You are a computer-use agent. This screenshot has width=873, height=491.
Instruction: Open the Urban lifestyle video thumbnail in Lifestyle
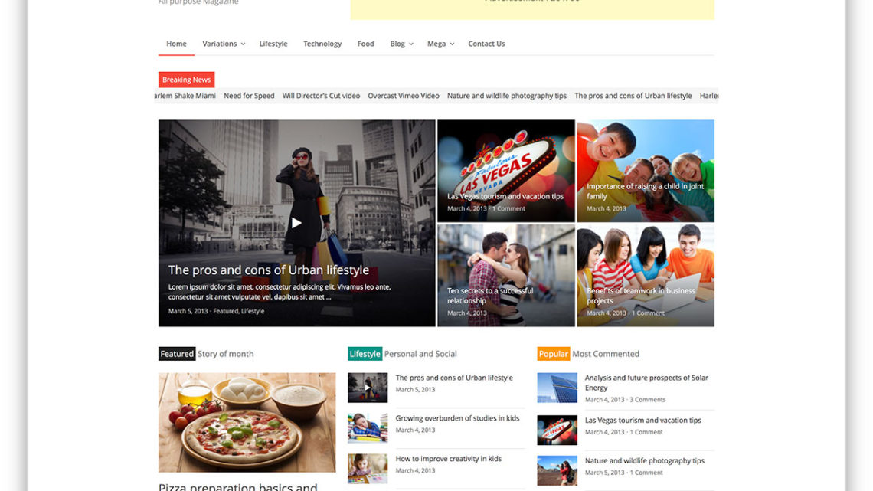[x=368, y=388]
